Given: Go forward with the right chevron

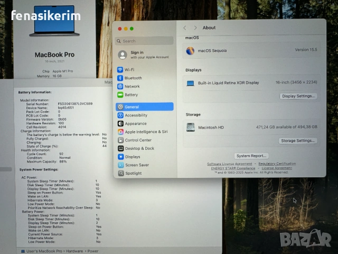Looking at the screenshot, I should point(195,28).
